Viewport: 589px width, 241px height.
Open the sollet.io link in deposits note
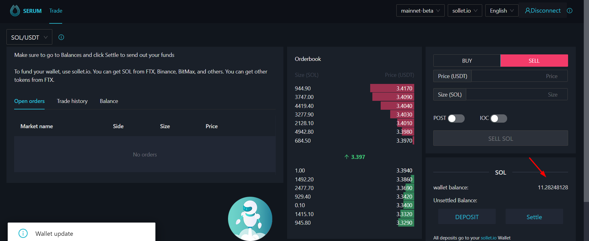(x=489, y=238)
